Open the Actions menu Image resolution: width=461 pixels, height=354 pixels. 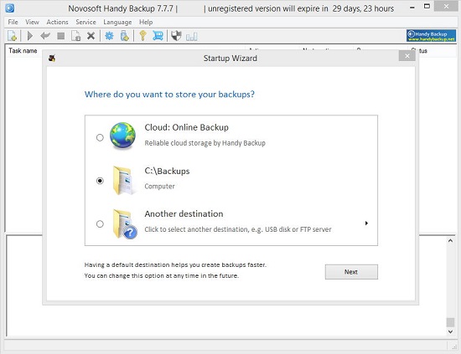pyautogui.click(x=57, y=22)
